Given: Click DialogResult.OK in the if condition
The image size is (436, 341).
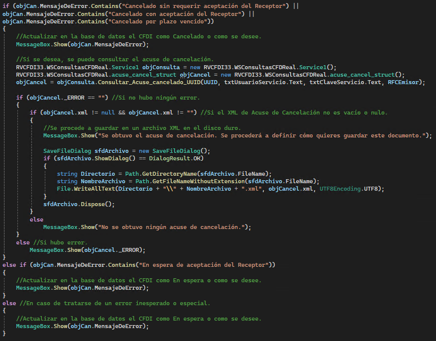Looking at the screenshot, I should point(175,158).
